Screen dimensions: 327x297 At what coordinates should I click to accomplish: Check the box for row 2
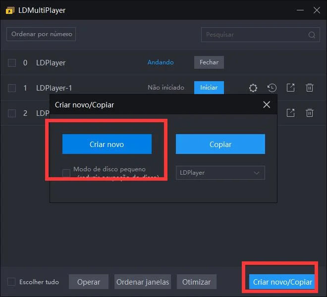click(12, 113)
